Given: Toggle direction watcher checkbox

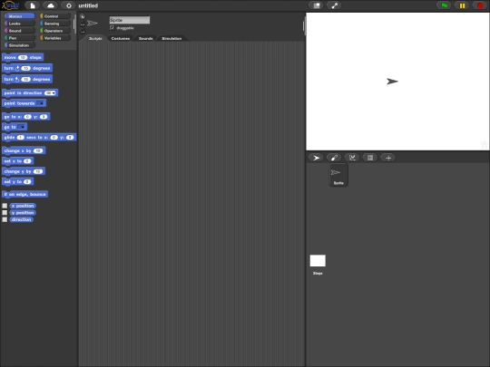Looking at the screenshot, I should point(5,219).
